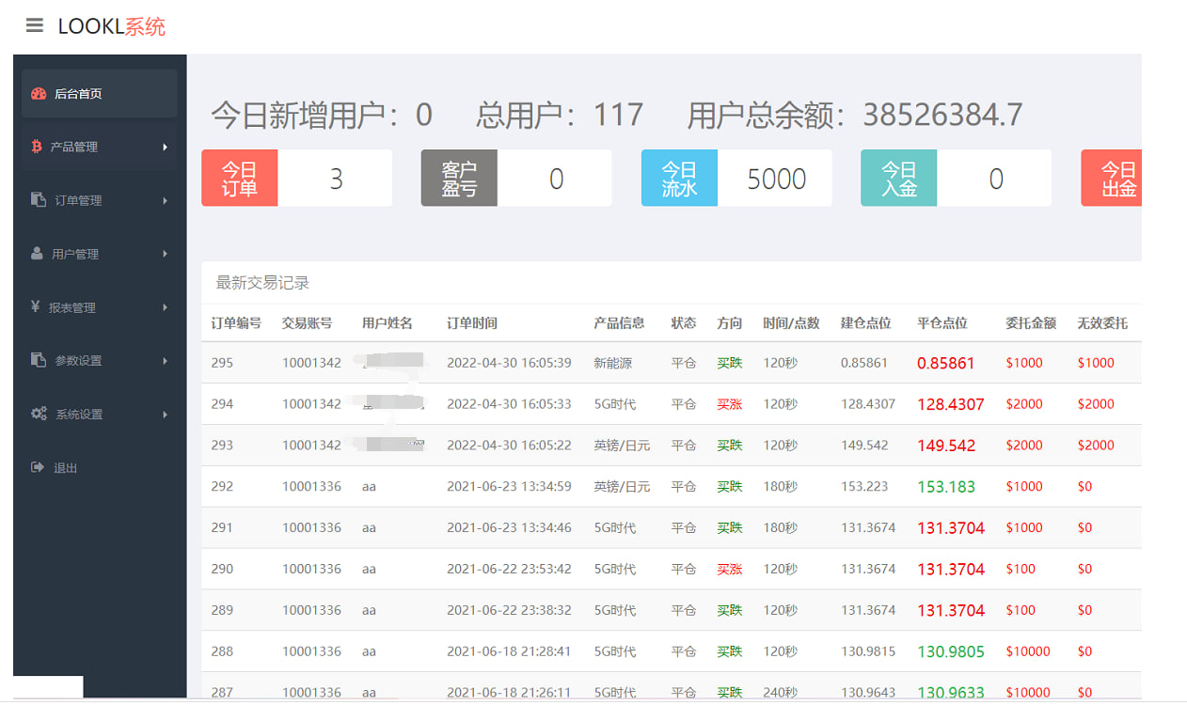Click 180秒 in order 291 row
The height and width of the screenshot is (705, 1187).
(781, 528)
